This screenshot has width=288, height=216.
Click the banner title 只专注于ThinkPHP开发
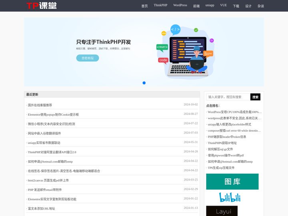[104, 42]
